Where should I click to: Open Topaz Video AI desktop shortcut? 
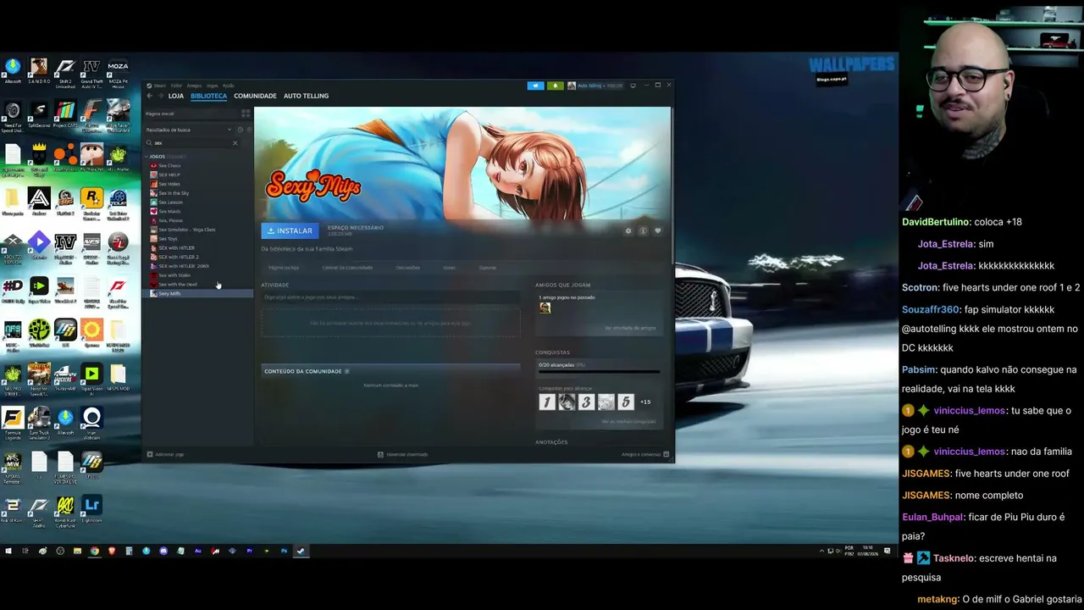91,379
